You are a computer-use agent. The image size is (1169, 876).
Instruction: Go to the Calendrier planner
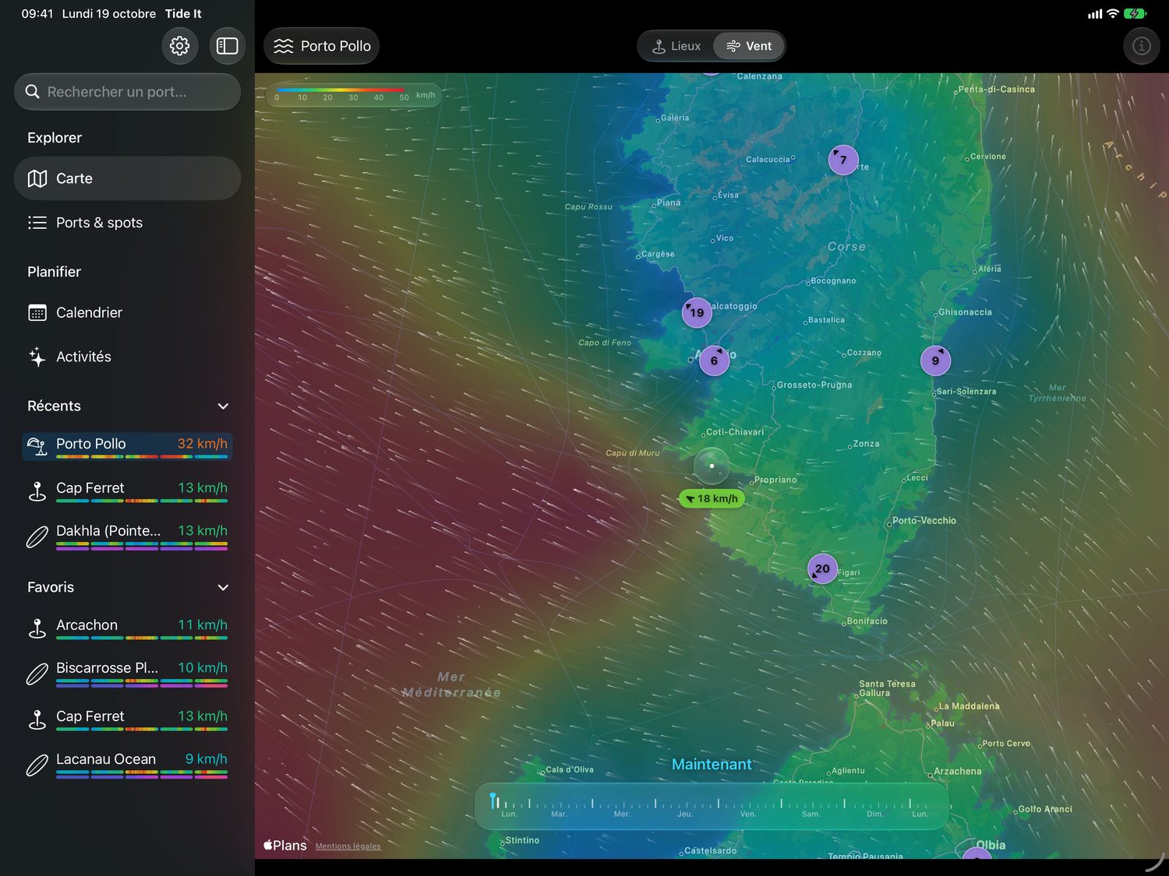click(x=128, y=312)
